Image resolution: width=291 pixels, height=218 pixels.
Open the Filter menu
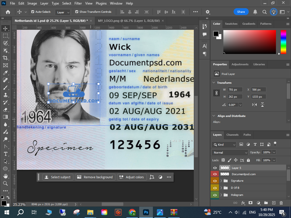click(x=78, y=3)
